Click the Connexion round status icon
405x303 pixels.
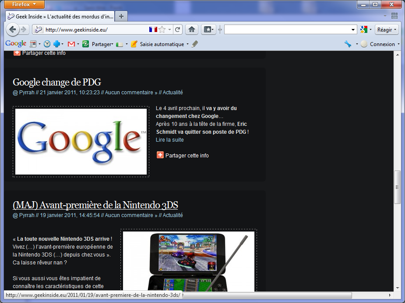364,44
